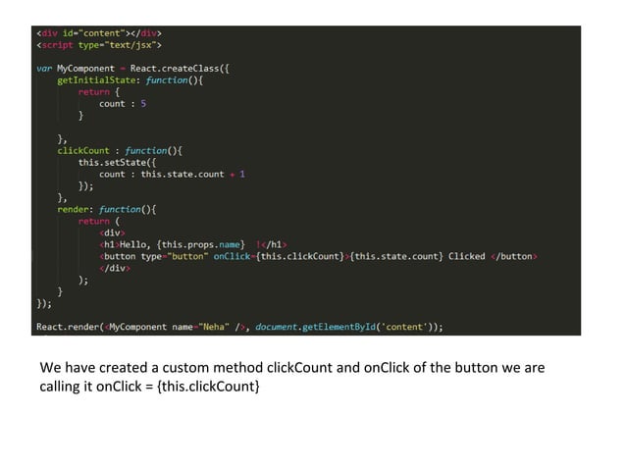The height and width of the screenshot is (469, 626).
Task: Click the script type="text/jsx" line
Action: 99,45
